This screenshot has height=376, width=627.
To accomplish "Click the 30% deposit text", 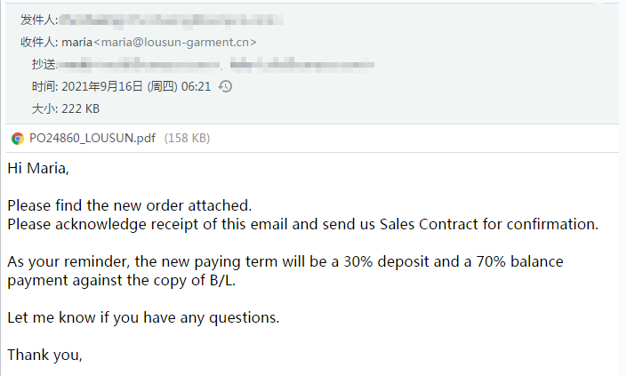I will point(386,261).
